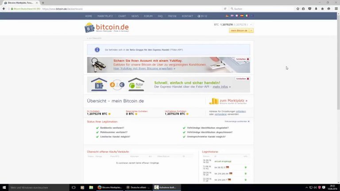Click anfordern link for deposit address
The image size is (340, 191).
point(241,111)
